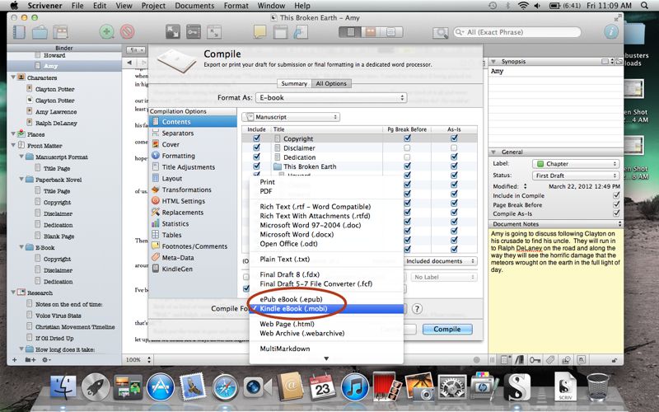The image size is (659, 412).
Task: Toggle As-Is for Copyright row
Action: point(454,138)
